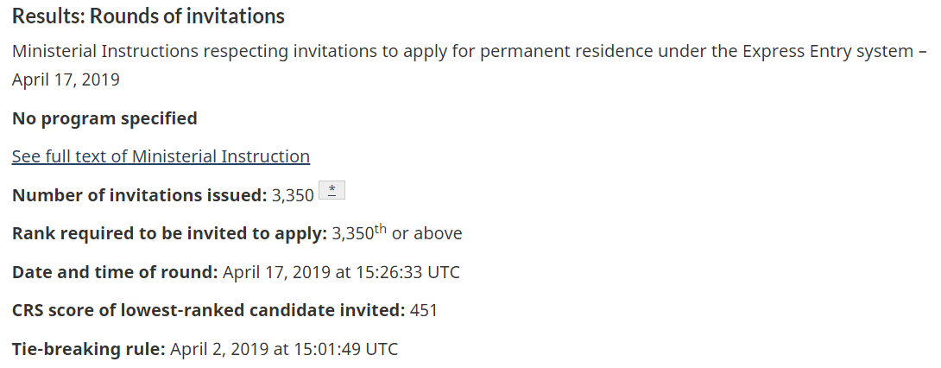Click the "Number of invitations issued" label

click(x=139, y=195)
